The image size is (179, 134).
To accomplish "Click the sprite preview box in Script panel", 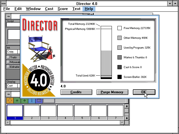I will [x=14, y=34].
